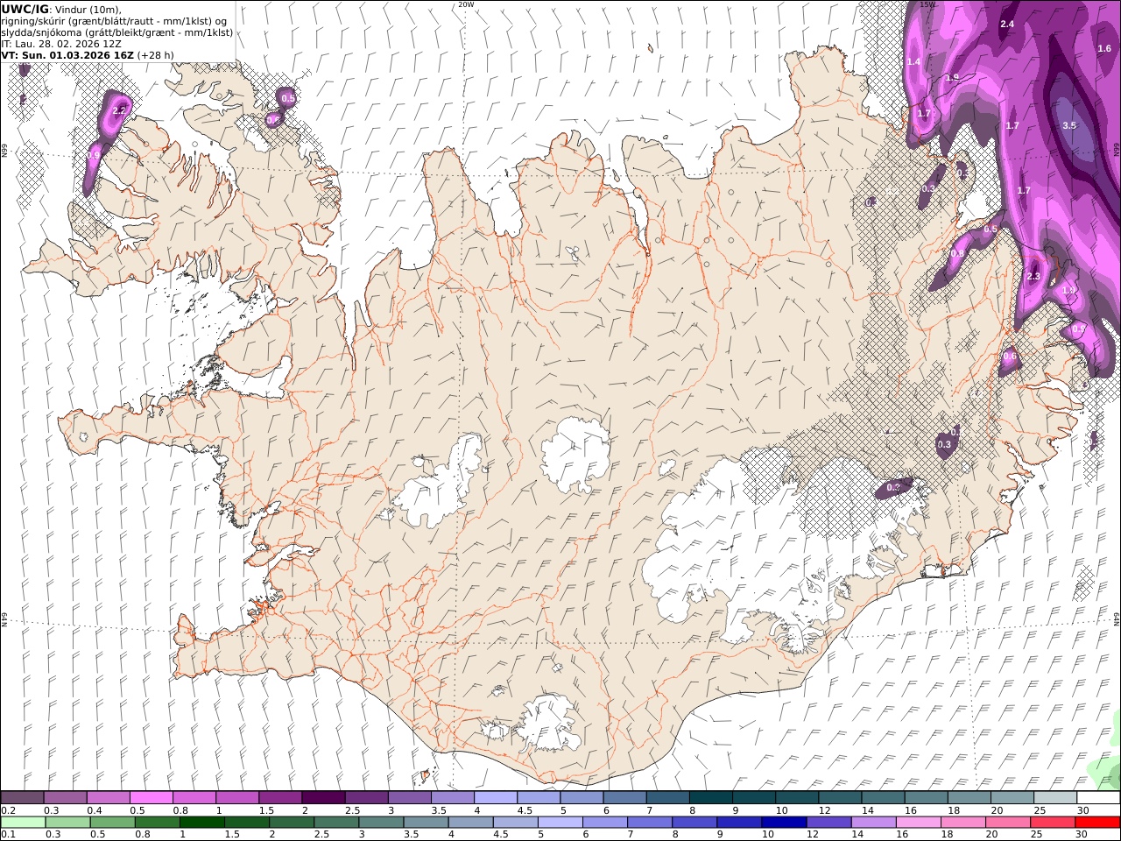Click the medium green 0.5–0.8 lower legend swatch
Viewport: 1121px width, 841px height.
113,823
